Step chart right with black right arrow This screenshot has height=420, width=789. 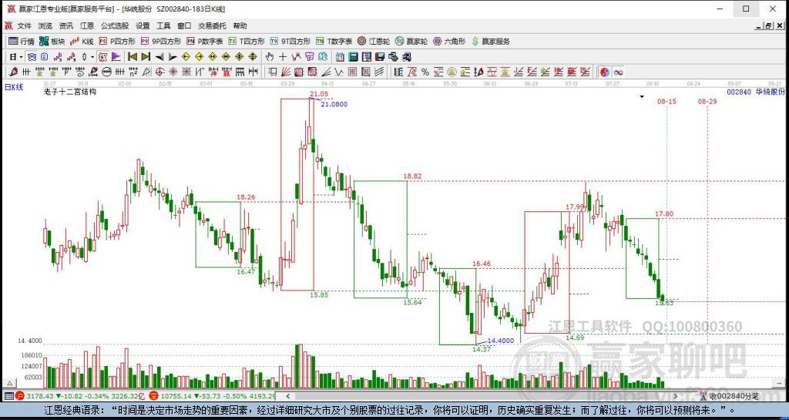coord(173,57)
